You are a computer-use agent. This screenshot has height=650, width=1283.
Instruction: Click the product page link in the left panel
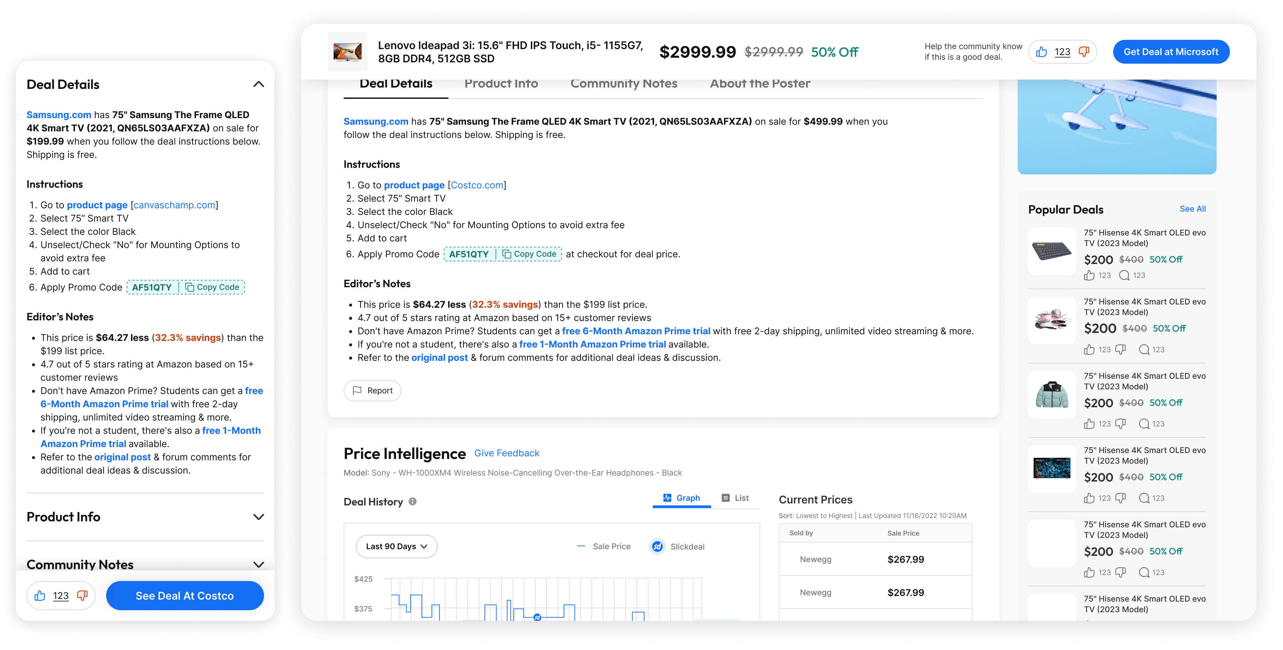pos(97,205)
